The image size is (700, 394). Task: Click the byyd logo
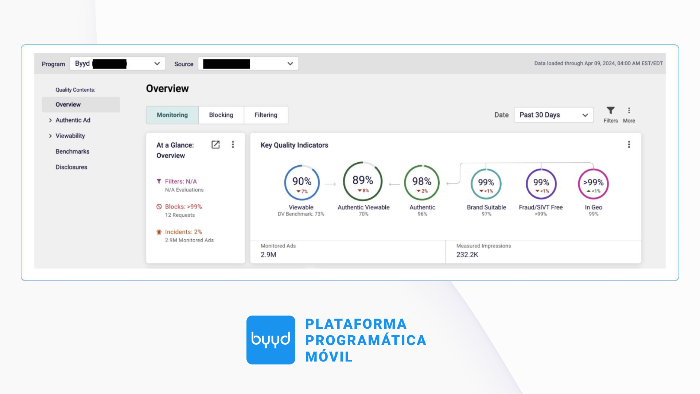pos(271,340)
